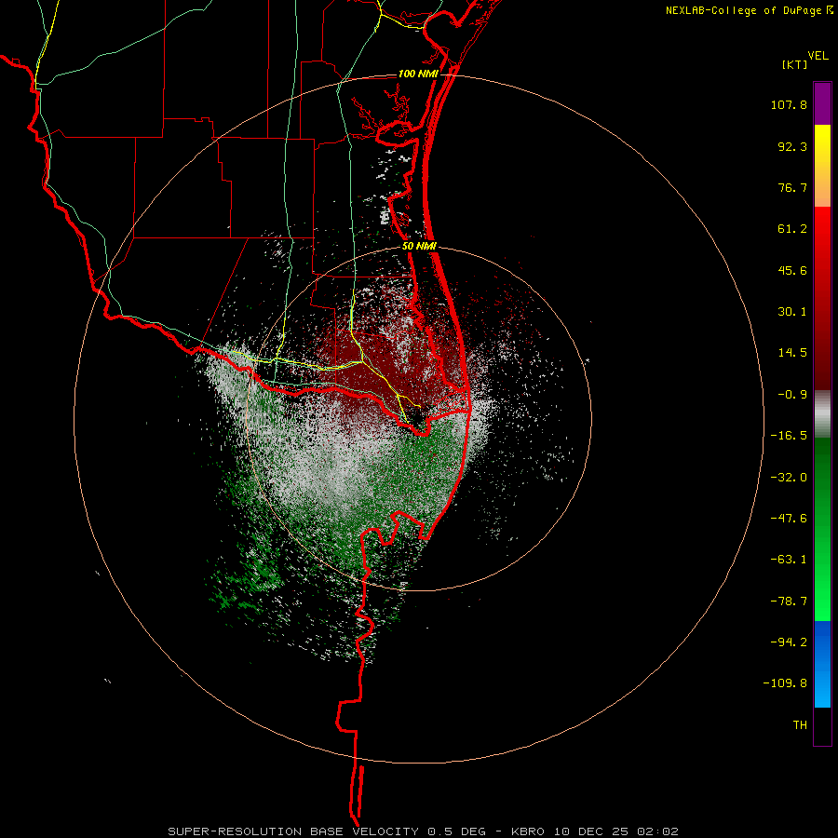The image size is (838, 838).
Task: Click the 76.7 legend value
Action: pyautogui.click(x=792, y=187)
